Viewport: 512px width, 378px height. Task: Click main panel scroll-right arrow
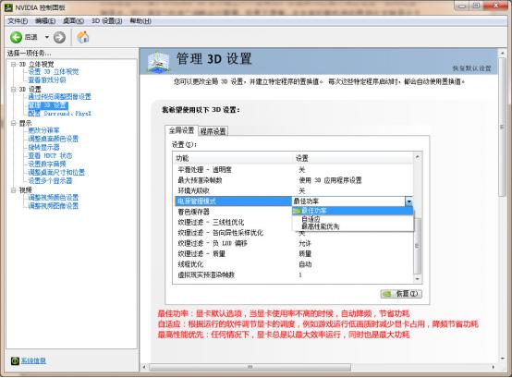click(494, 367)
